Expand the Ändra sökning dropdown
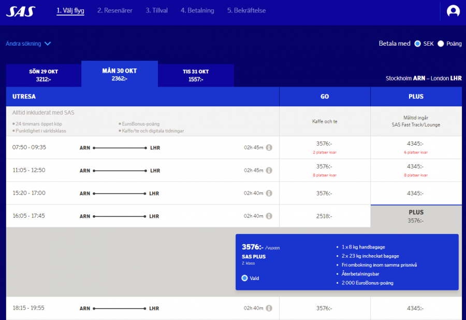This screenshot has width=466, height=320. [28, 44]
